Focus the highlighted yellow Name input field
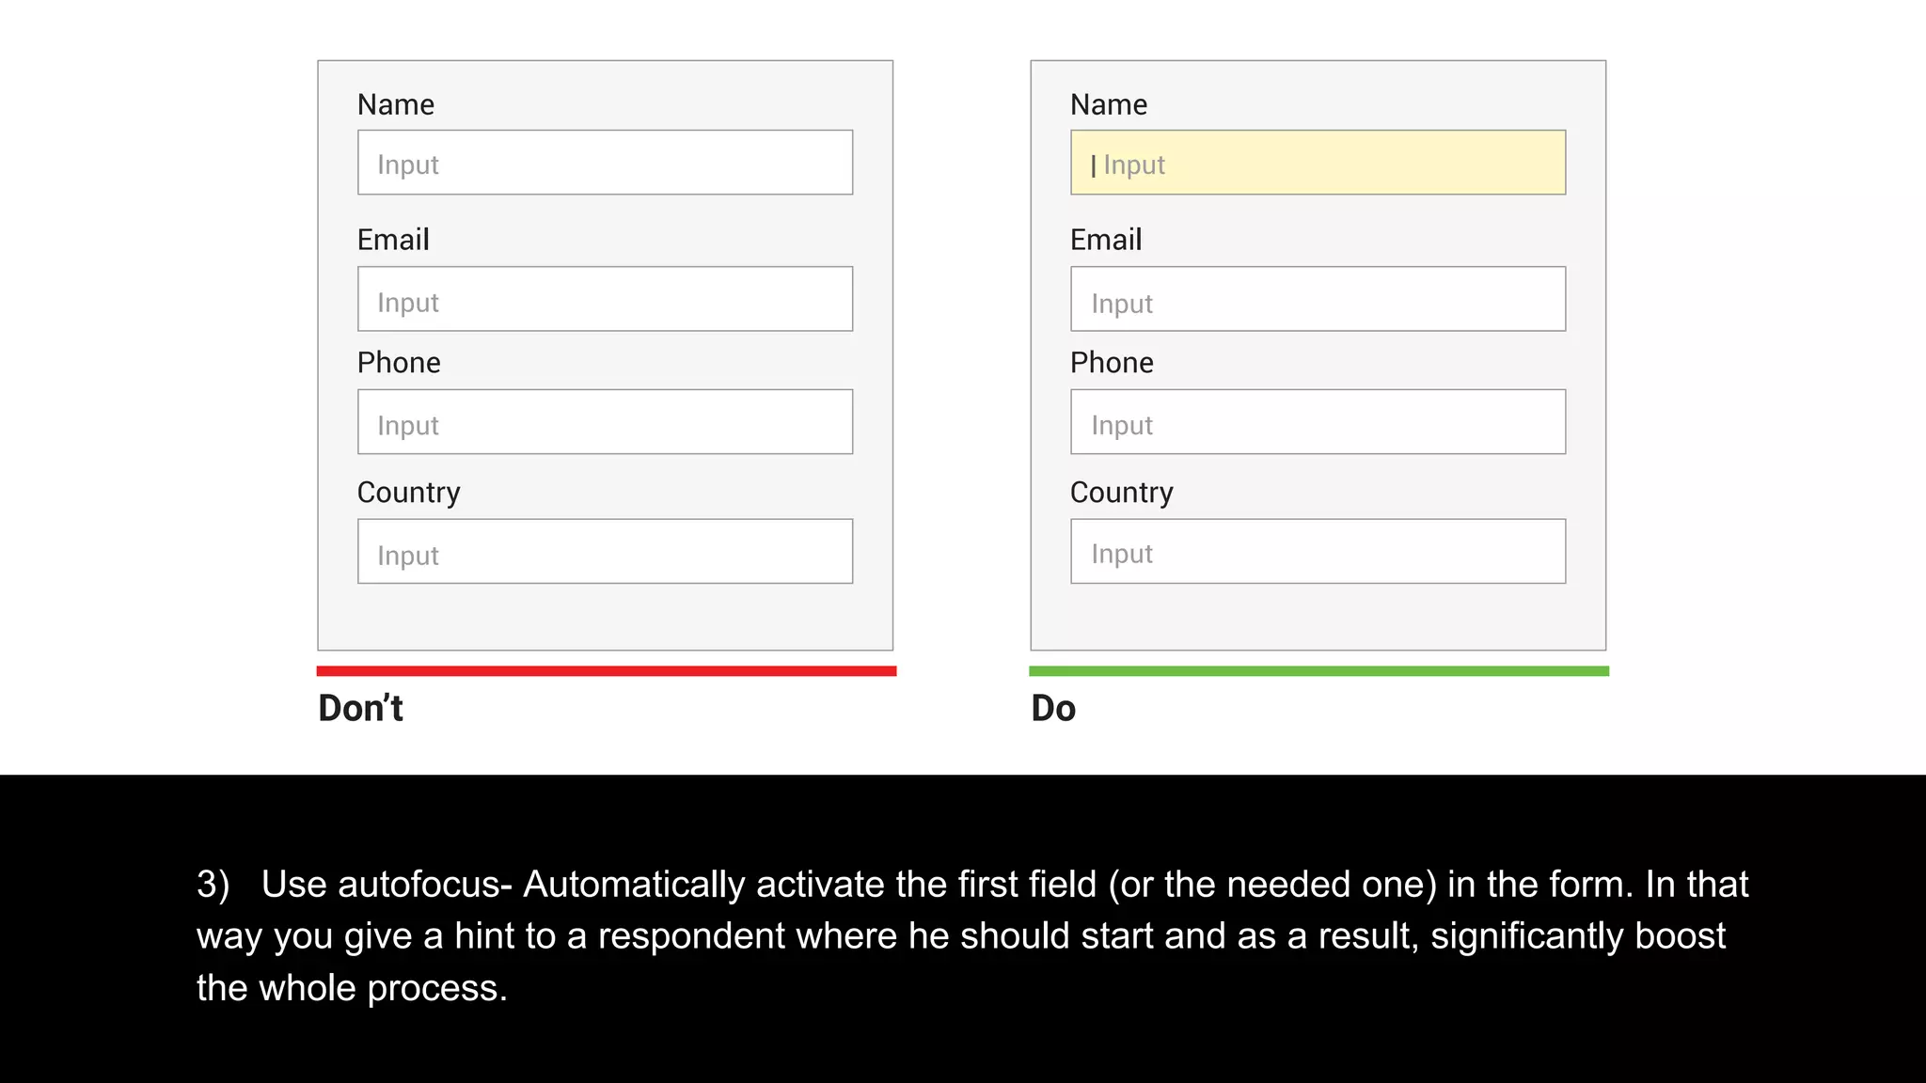The width and height of the screenshot is (1926, 1083). click(1318, 163)
